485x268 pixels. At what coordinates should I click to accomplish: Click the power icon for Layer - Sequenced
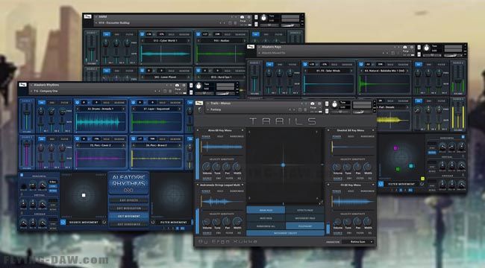134,103
